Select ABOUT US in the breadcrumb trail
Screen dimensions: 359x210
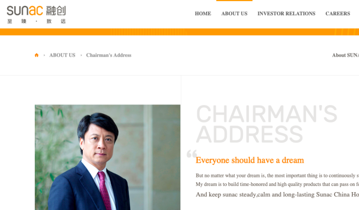(62, 55)
